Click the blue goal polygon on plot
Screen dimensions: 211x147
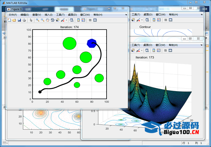point(92,43)
